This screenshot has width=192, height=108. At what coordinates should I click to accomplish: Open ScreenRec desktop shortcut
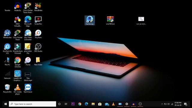pyautogui.click(x=38, y=21)
